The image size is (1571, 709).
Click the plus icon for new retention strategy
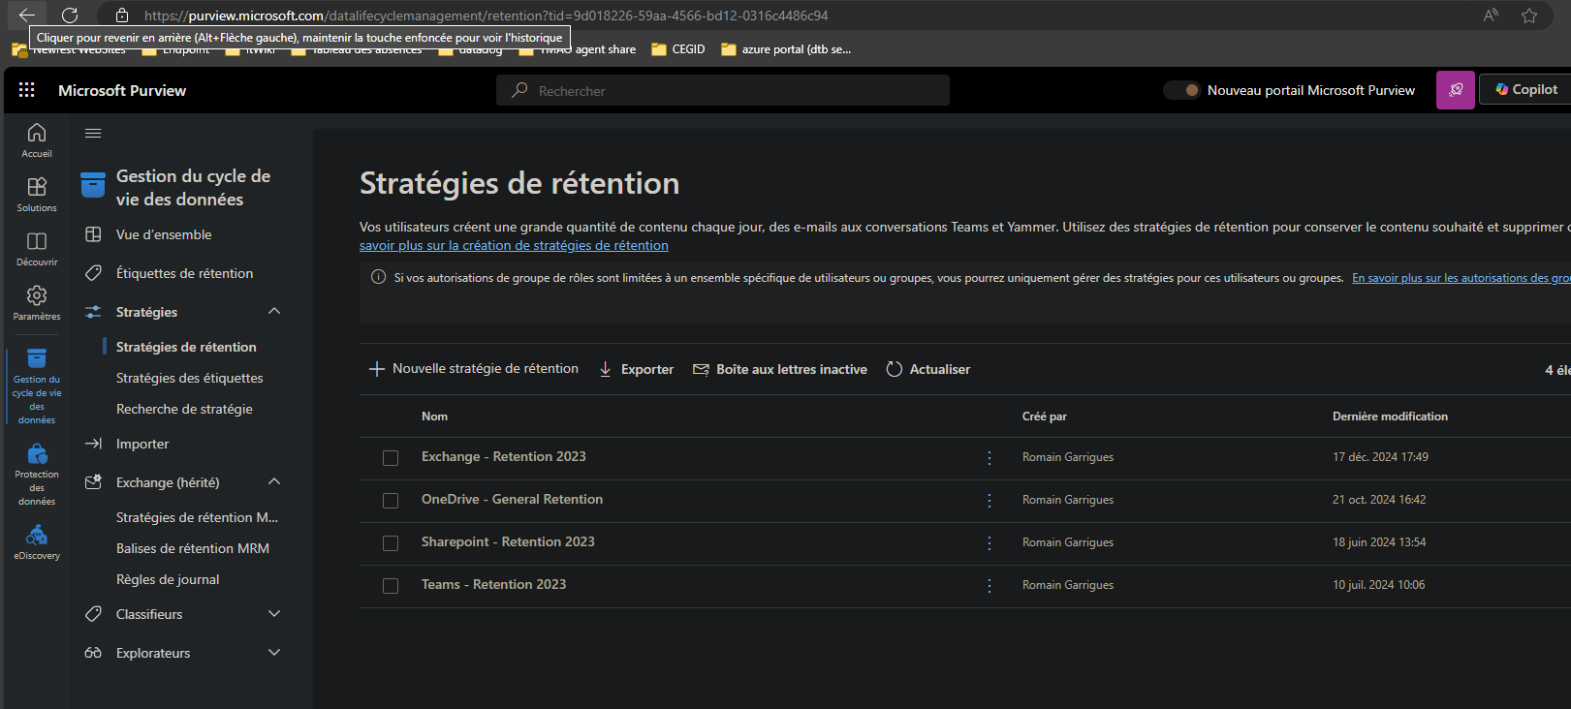click(x=377, y=369)
